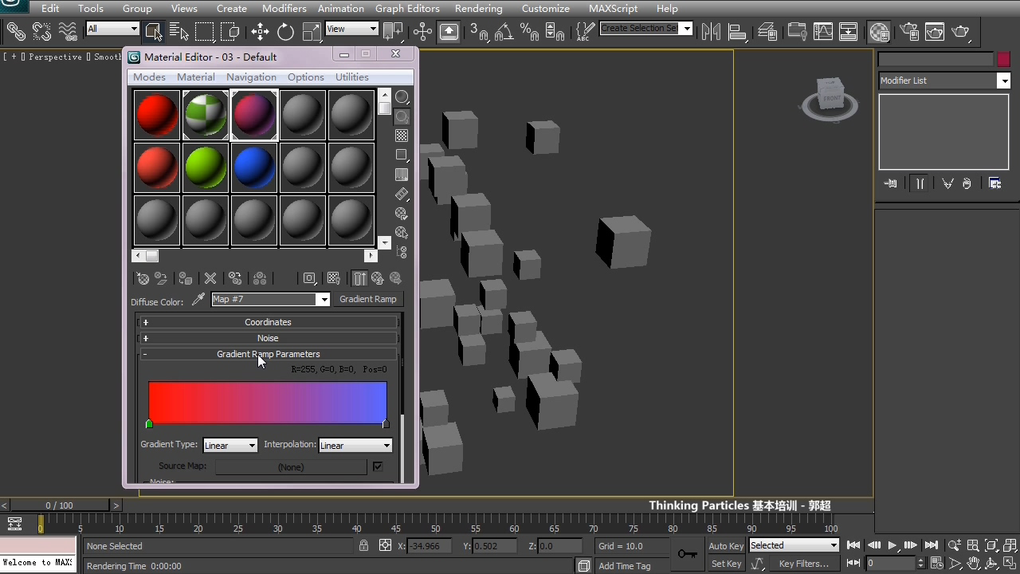Screen dimensions: 1020x574
Task: Toggle Show End Result icon
Action: click(359, 278)
